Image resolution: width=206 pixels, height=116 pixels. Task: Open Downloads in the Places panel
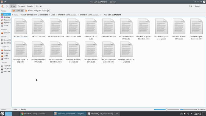coord(6,23)
